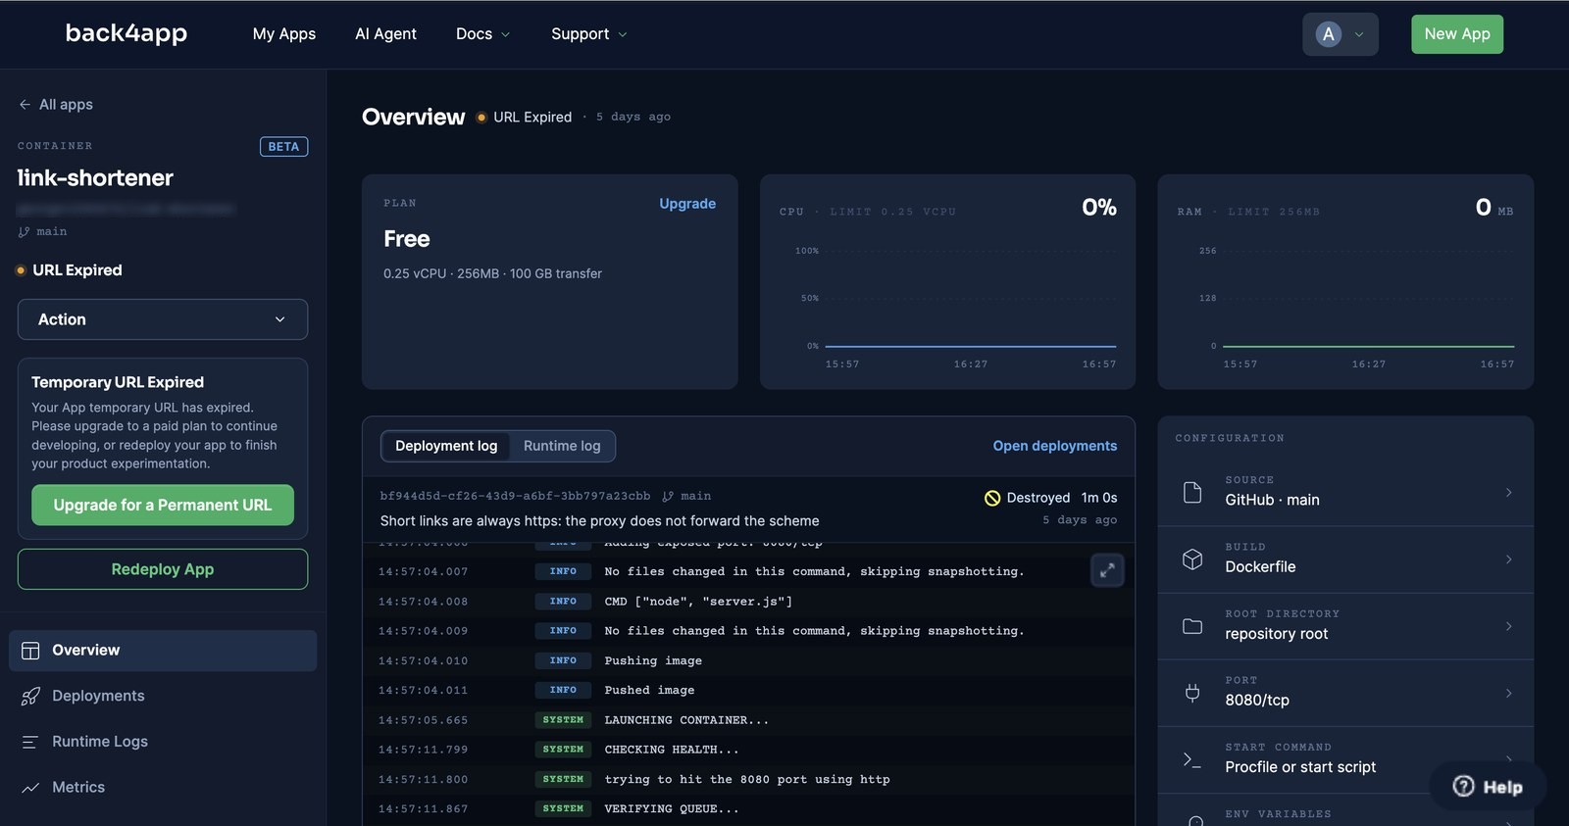Select Deployments in the sidebar

click(x=163, y=696)
